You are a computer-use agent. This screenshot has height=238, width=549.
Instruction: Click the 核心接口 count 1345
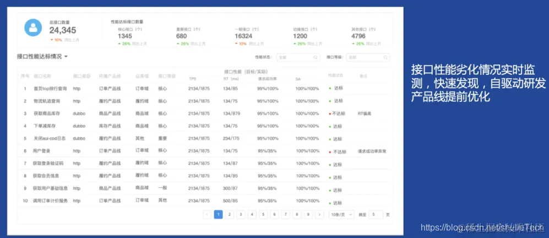pyautogui.click(x=124, y=36)
